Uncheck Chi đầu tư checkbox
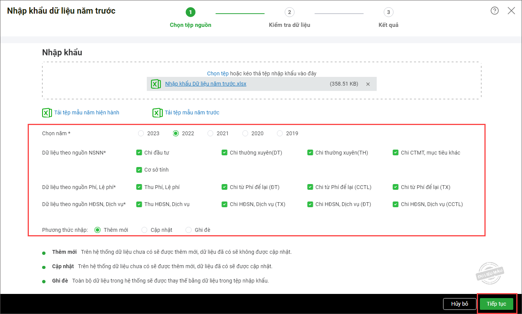The image size is (522, 314). click(139, 153)
